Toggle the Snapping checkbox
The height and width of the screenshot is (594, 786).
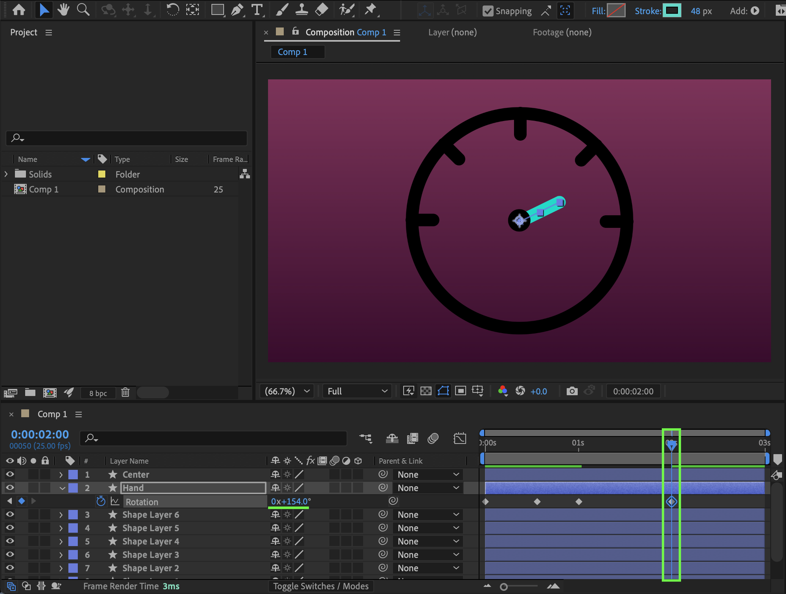[488, 11]
